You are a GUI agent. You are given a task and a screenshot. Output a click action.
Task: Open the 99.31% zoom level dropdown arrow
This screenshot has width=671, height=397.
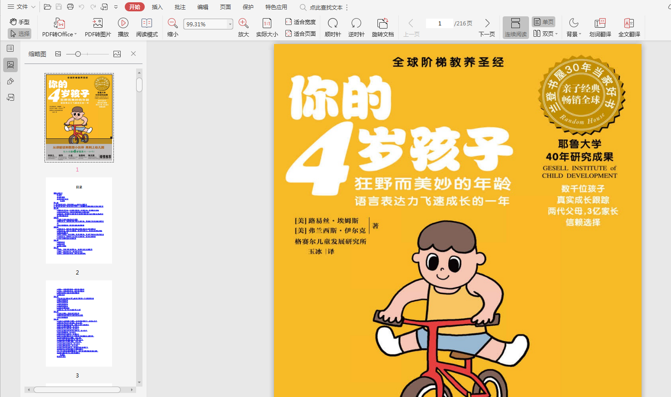point(230,24)
